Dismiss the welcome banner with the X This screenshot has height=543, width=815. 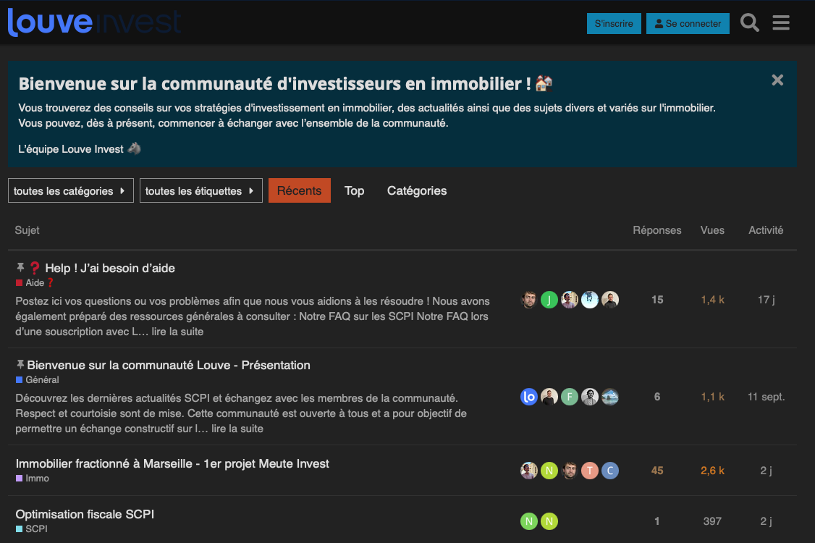(x=777, y=80)
